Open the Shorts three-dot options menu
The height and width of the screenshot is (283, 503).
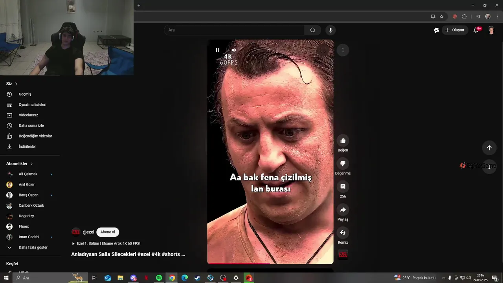[x=343, y=50]
